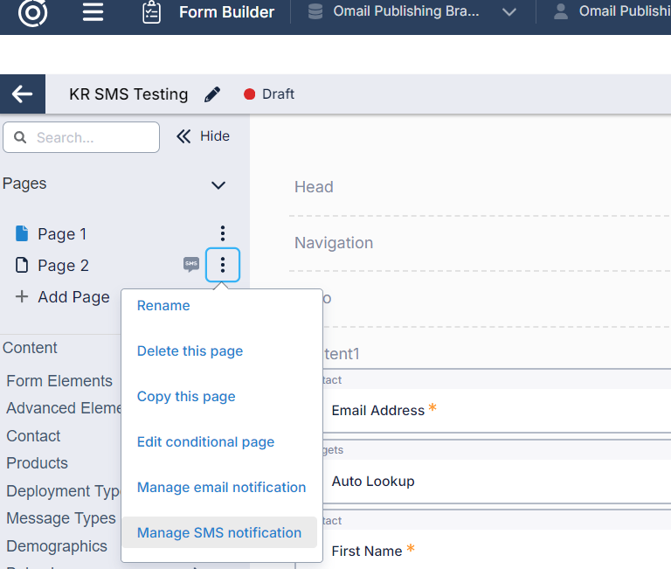This screenshot has width=671, height=569.
Task: Open the hamburger navigation menu
Action: [93, 12]
